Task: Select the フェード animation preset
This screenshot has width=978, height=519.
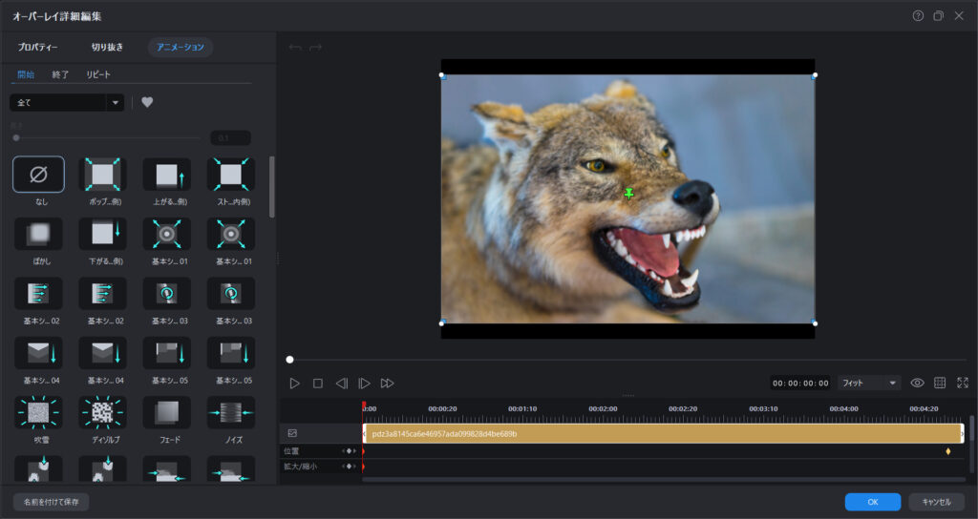Action: point(166,412)
